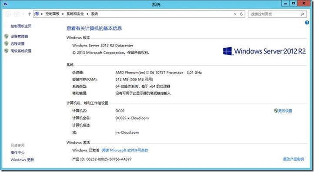Image resolution: width=314 pixels, height=172 pixels.
Task: Click the Windows Server 2012 R2 logo
Action: (x=264, y=51)
